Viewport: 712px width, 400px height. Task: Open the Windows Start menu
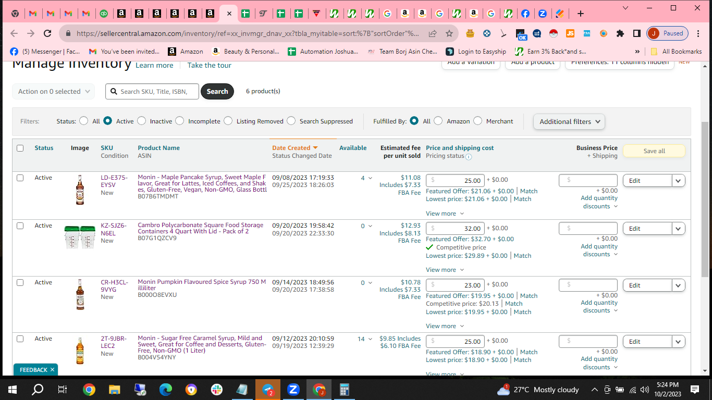click(13, 390)
